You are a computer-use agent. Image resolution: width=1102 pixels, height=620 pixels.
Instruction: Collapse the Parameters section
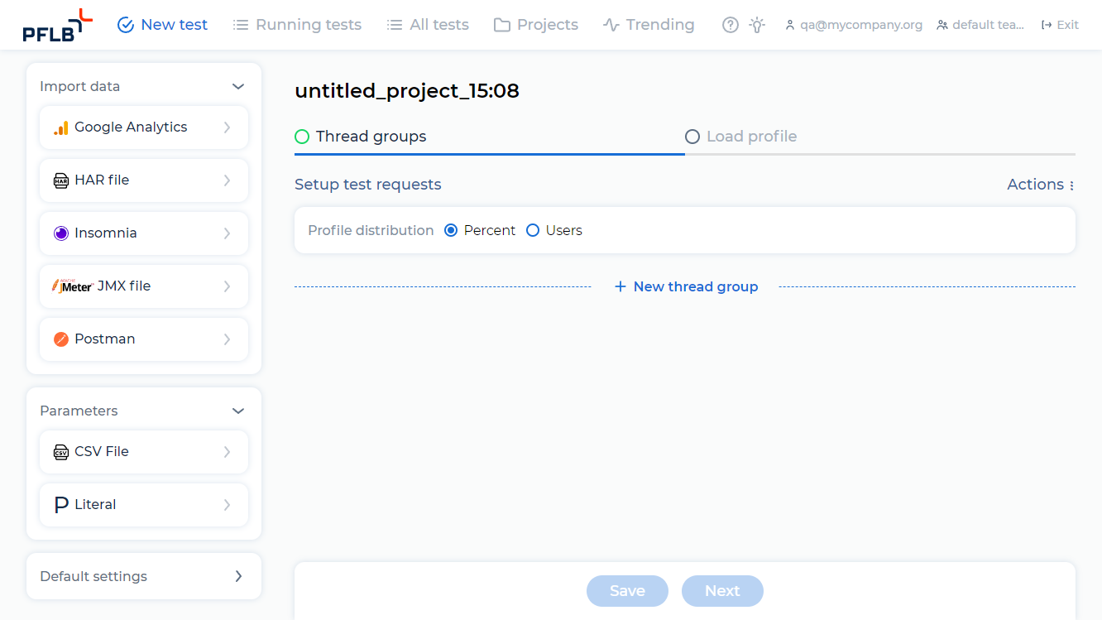click(x=238, y=411)
